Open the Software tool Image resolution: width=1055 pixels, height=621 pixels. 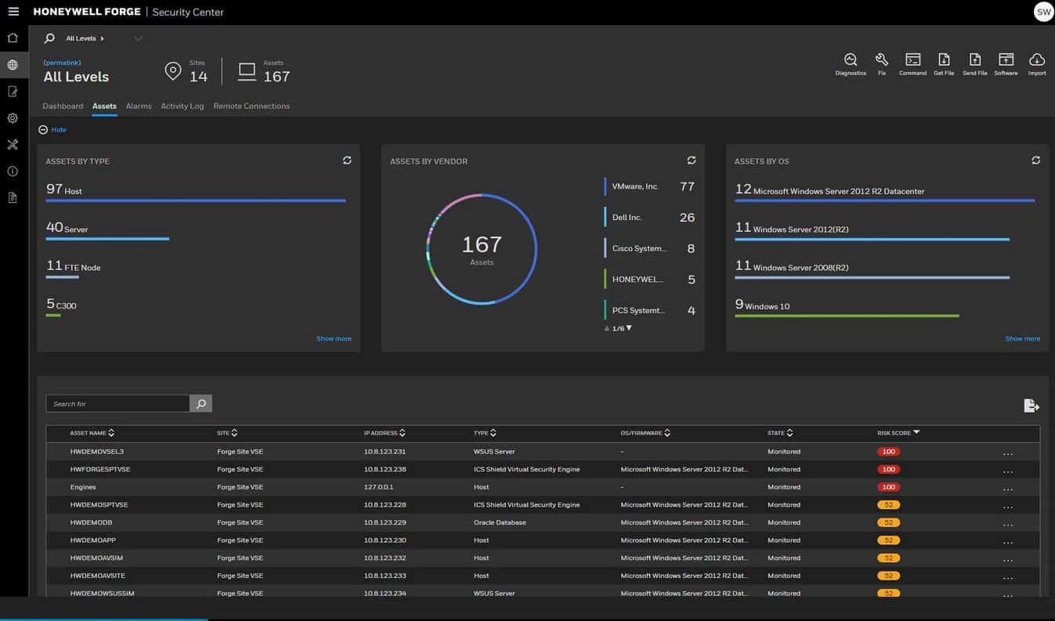pos(1006,64)
